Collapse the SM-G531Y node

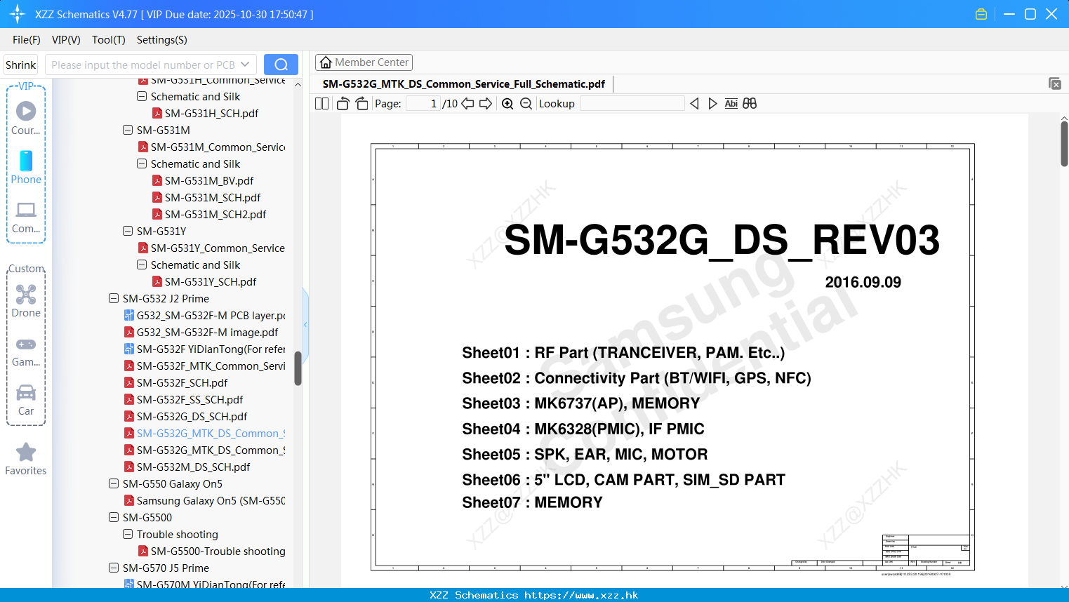click(128, 231)
